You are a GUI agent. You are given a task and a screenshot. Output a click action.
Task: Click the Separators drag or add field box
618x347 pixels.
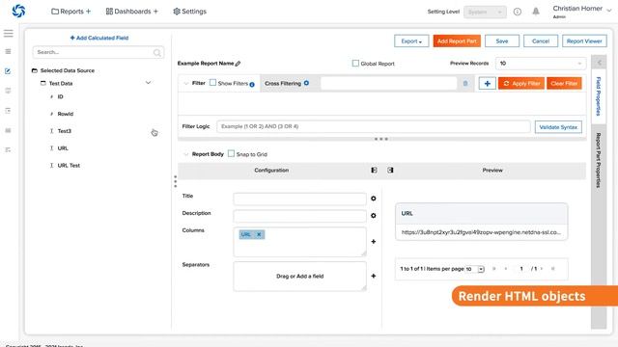pos(299,277)
